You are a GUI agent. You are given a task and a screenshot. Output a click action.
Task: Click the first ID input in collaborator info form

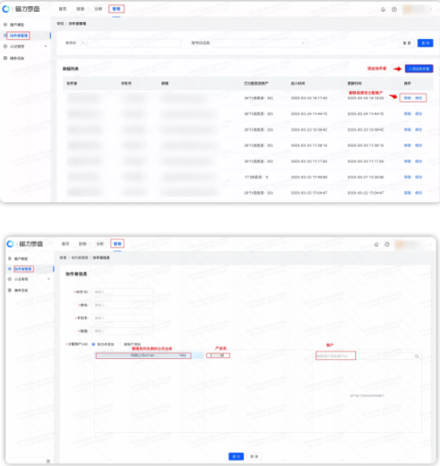tap(122, 292)
